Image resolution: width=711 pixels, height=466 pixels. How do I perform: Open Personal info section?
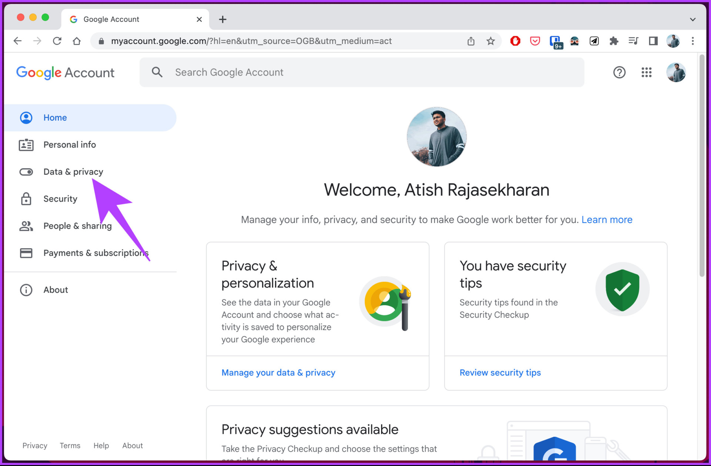90,145
